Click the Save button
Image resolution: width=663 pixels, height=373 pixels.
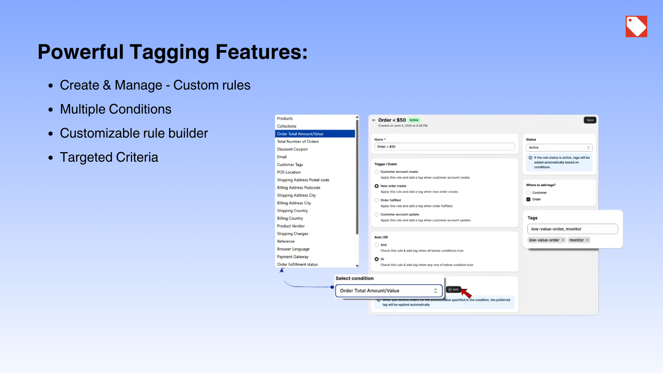[x=590, y=120]
